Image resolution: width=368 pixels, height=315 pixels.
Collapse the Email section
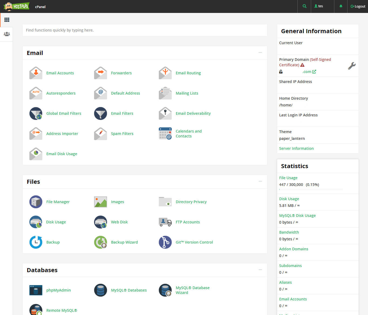260,53
